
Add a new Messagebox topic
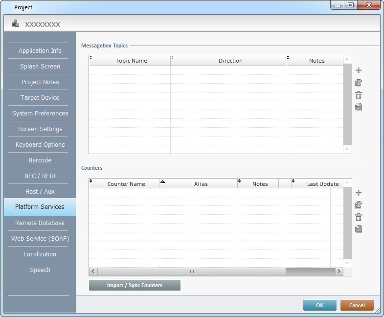pos(359,71)
